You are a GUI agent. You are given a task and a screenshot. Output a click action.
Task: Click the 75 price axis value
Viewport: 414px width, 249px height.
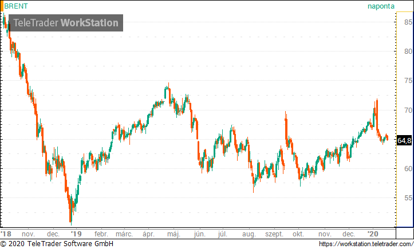(x=408, y=81)
